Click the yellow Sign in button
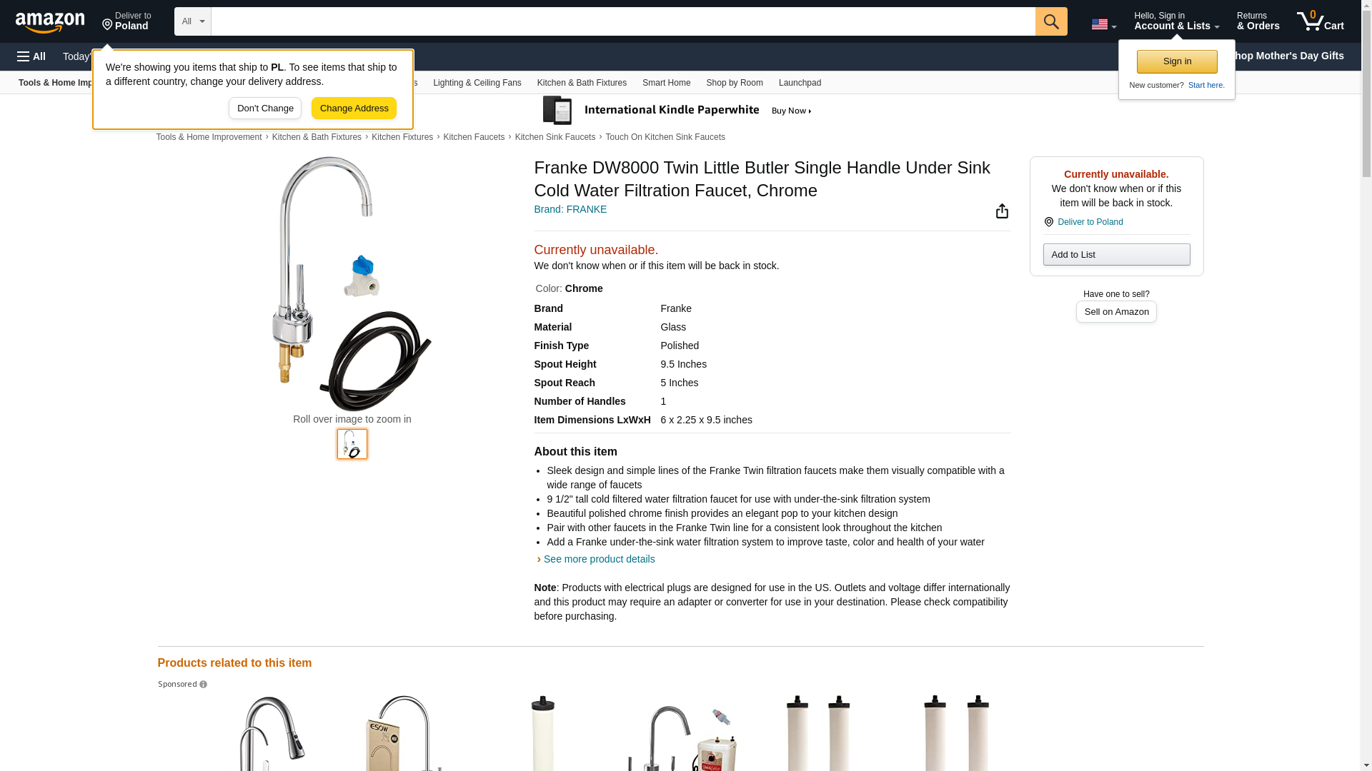Image resolution: width=1372 pixels, height=771 pixels. [1176, 61]
